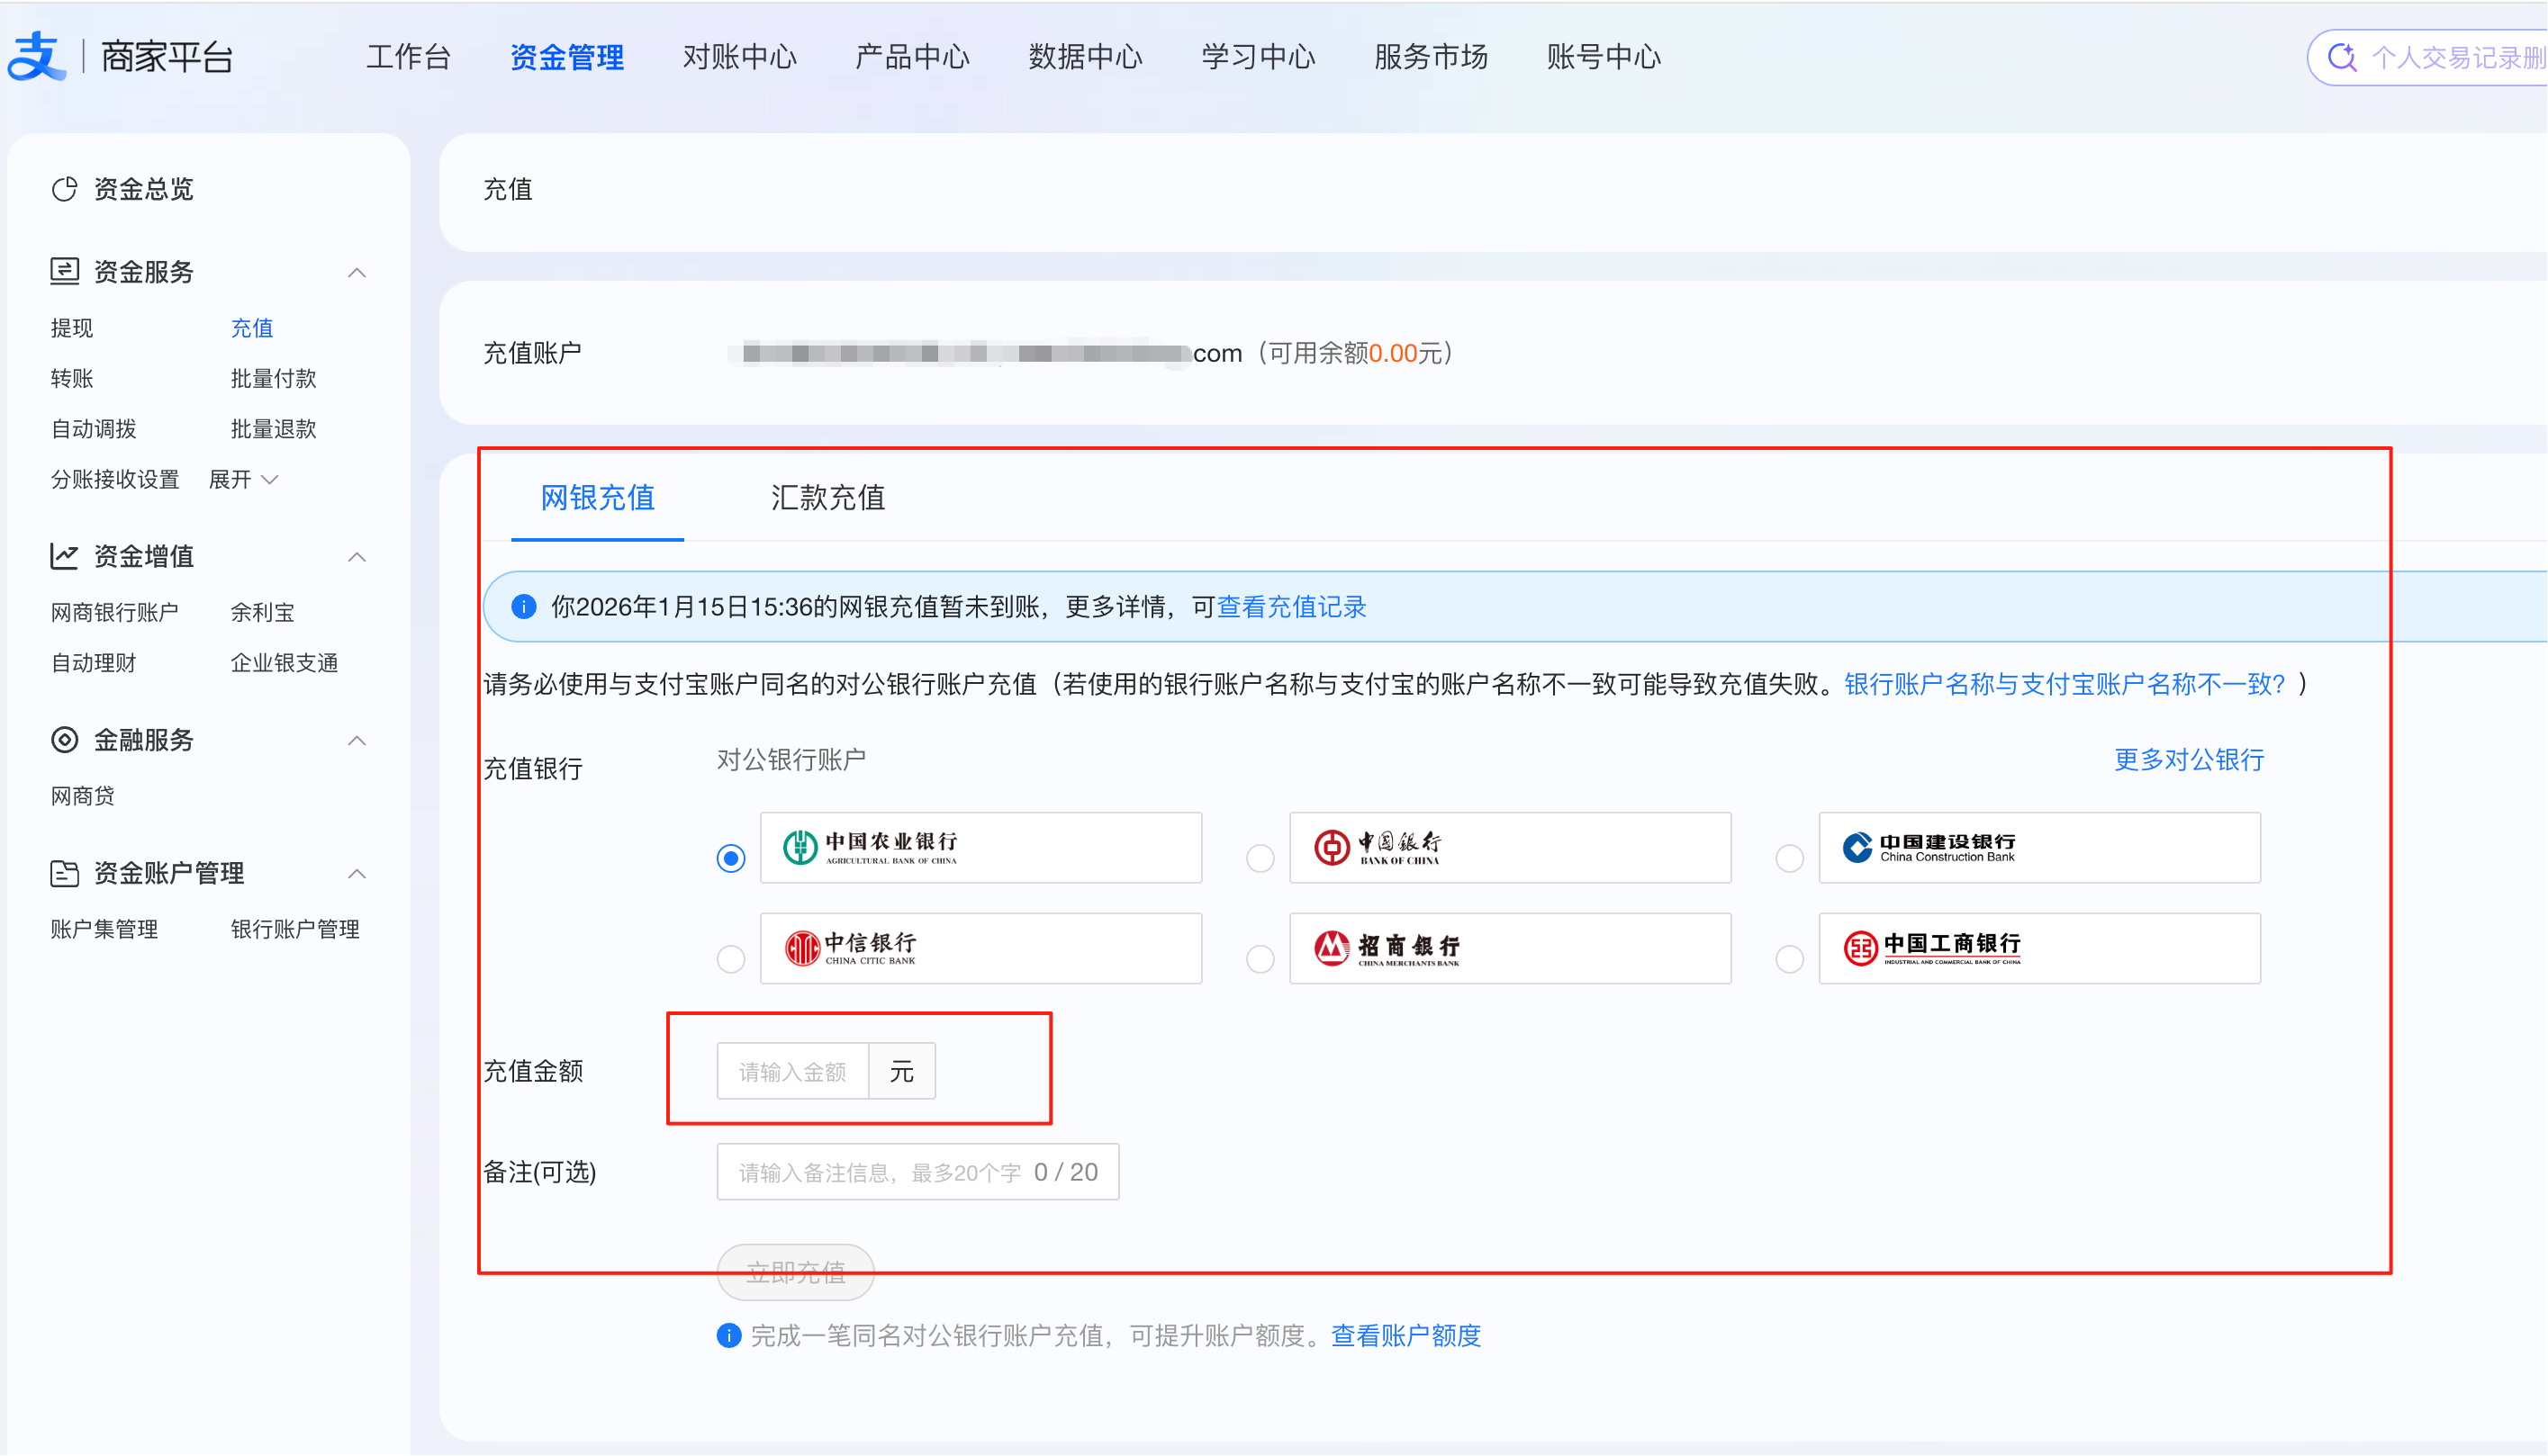Collapse the 金融服务 section chevron
This screenshot has width=2548, height=1456.
coord(357,741)
